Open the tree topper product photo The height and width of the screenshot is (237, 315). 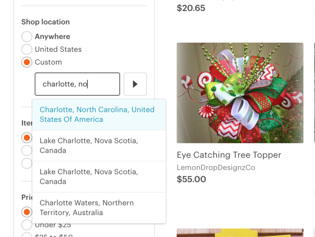(240, 93)
